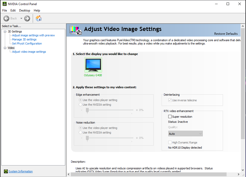The width and height of the screenshot is (246, 177).
Task: Minimize the NVIDIA Control Panel window
Action: pyautogui.click(x=216, y=4)
